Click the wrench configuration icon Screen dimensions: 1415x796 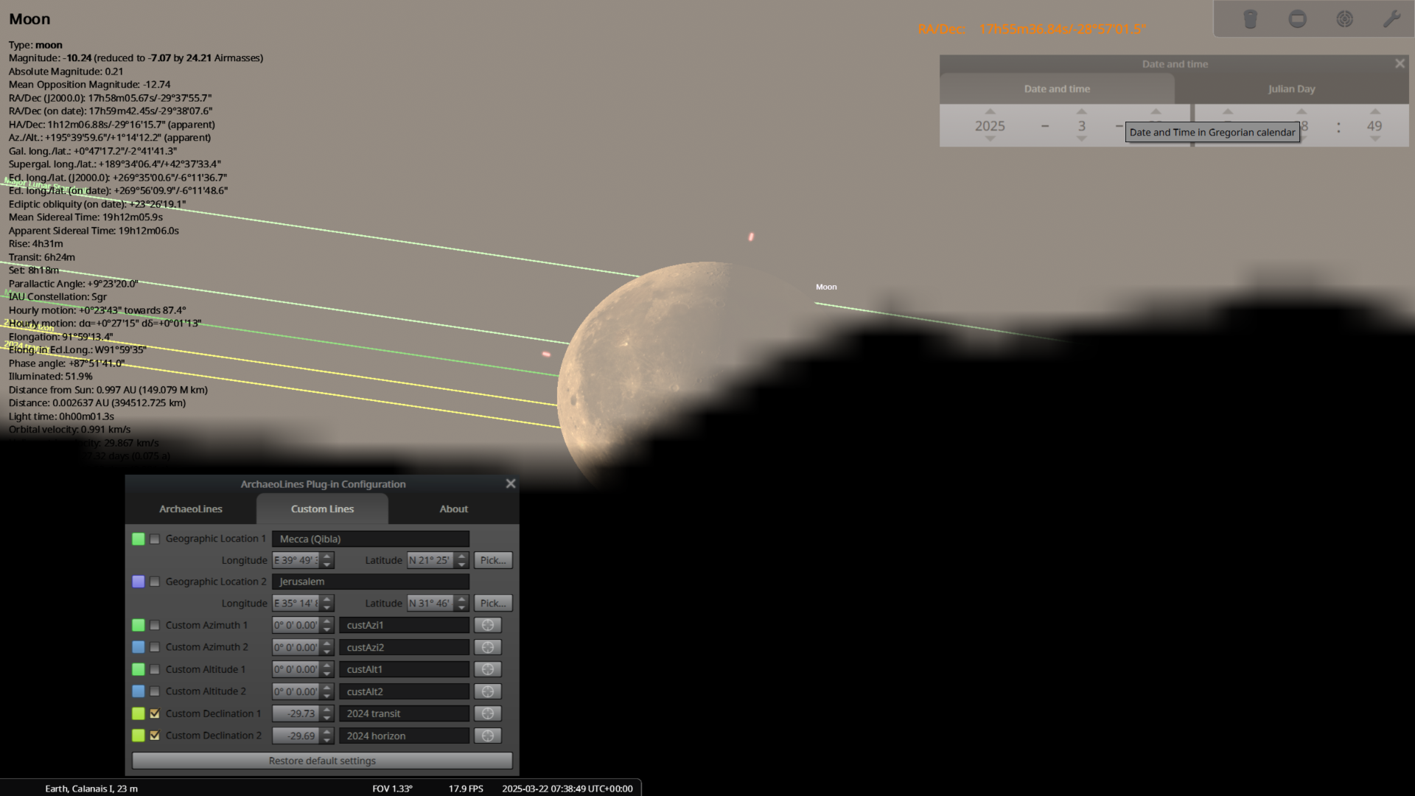pyautogui.click(x=1392, y=18)
